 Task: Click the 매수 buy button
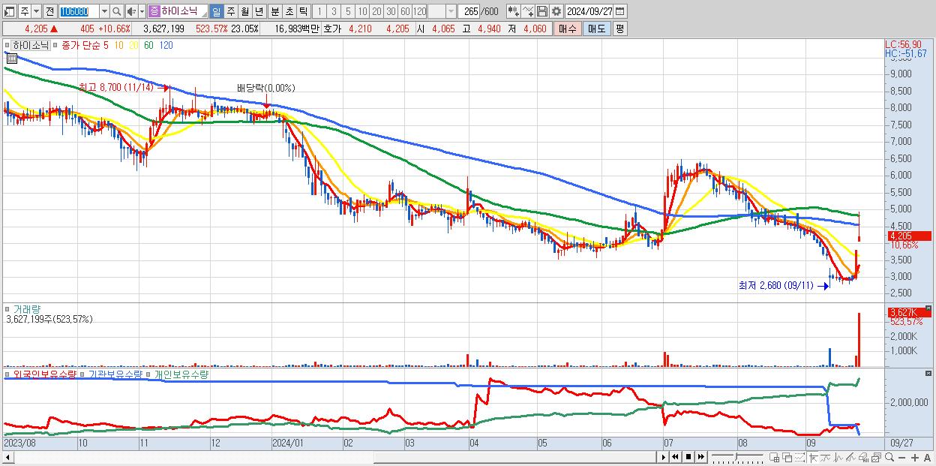[568, 29]
